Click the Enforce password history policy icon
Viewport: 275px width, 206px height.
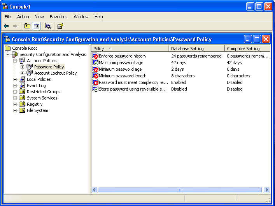point(95,56)
